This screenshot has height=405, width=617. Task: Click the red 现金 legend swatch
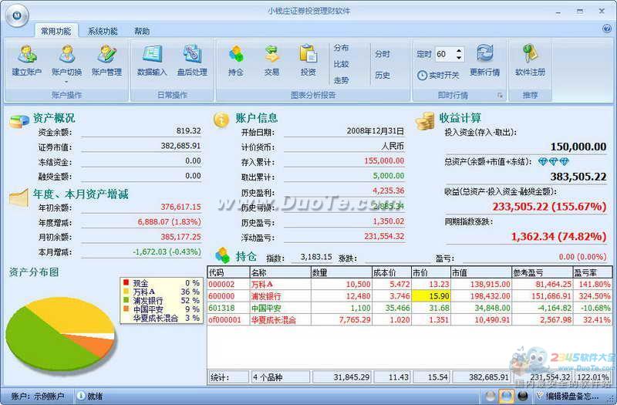(x=126, y=282)
